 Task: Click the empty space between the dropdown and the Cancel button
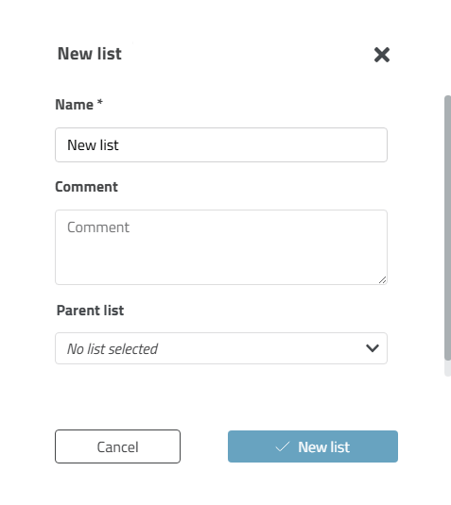[x=221, y=396]
